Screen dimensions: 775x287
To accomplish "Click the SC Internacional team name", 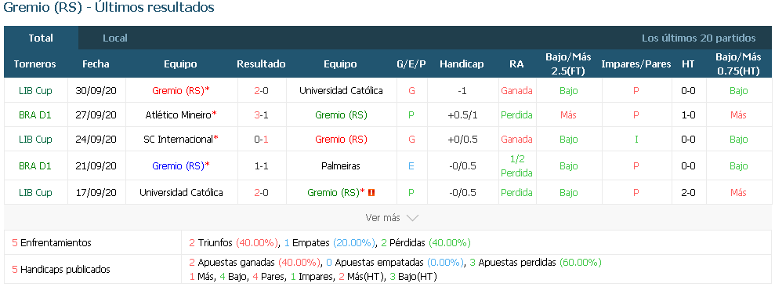I will pos(178,139).
